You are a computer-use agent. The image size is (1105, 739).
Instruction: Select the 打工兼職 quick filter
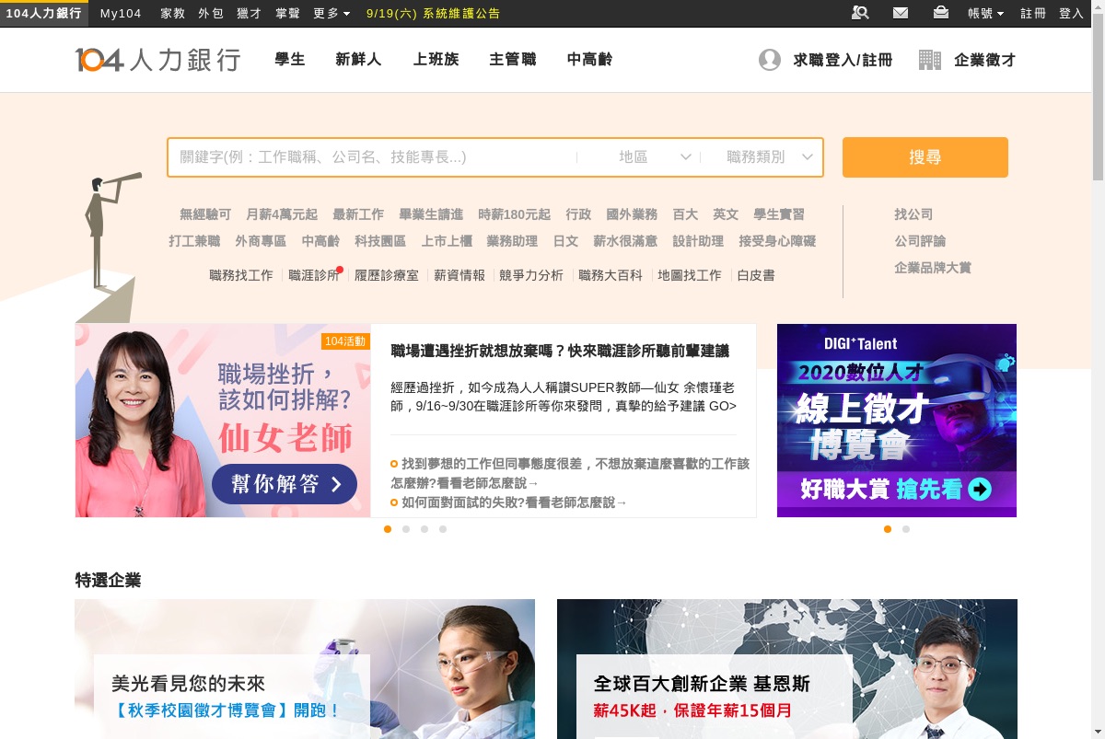tap(194, 241)
